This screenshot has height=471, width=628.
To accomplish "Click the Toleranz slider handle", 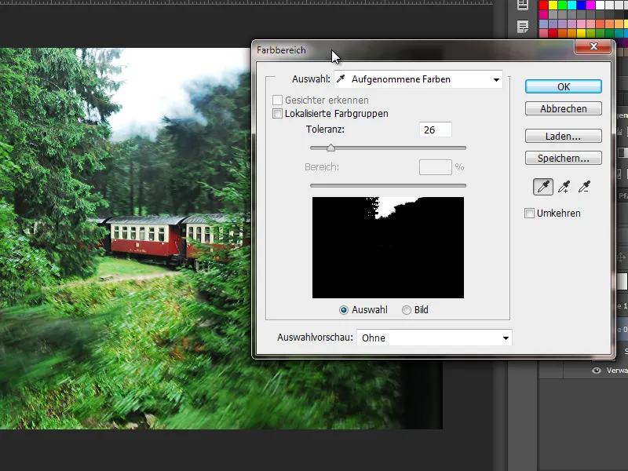I will (x=330, y=148).
